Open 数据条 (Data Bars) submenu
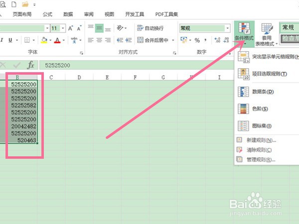Screen dimensions: 299x224 [267, 92]
